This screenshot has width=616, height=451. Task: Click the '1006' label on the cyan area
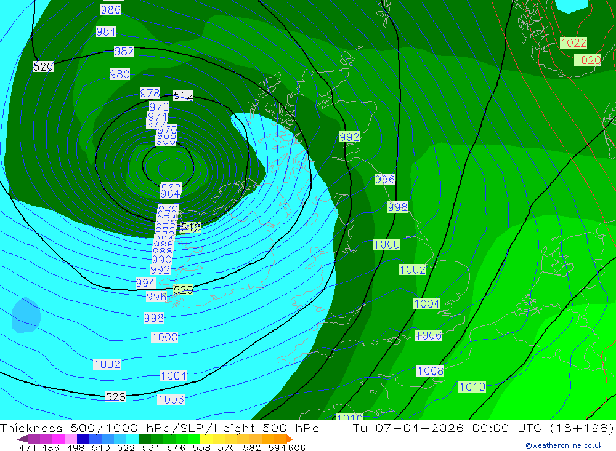171,399
